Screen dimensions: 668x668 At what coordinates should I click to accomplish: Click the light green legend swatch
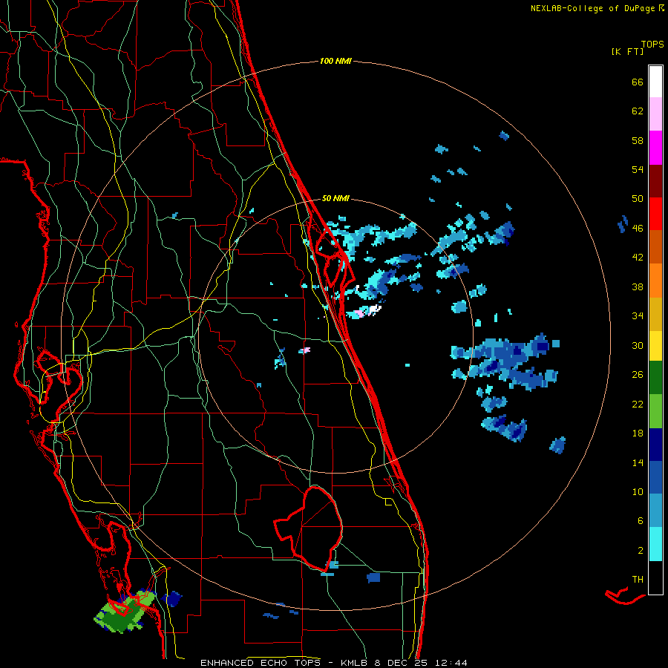[x=655, y=411]
